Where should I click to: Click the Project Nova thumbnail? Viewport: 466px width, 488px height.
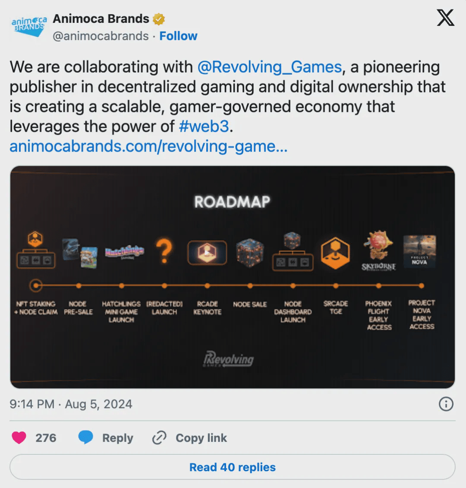pyautogui.click(x=419, y=252)
